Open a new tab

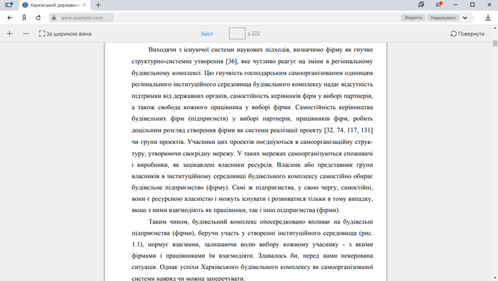pos(98,5)
